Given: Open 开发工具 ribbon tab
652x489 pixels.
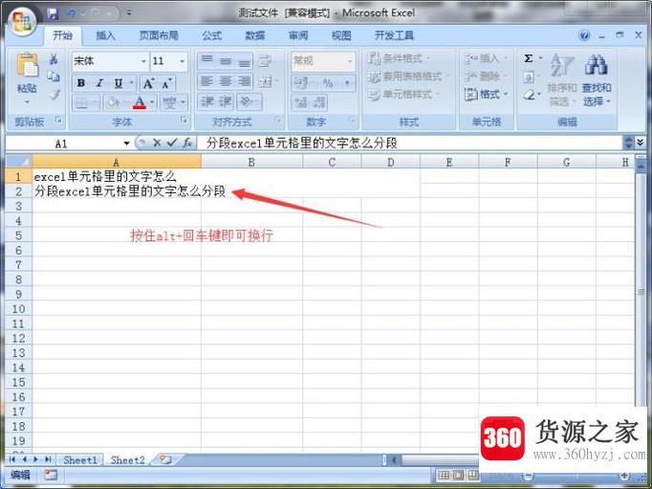Looking at the screenshot, I should tap(394, 35).
